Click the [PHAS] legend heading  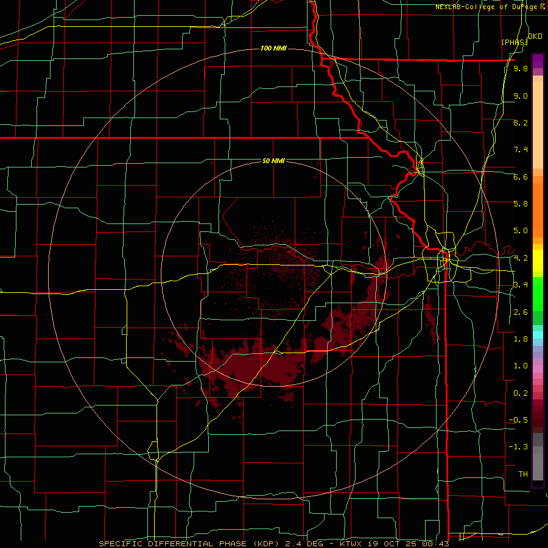[515, 42]
